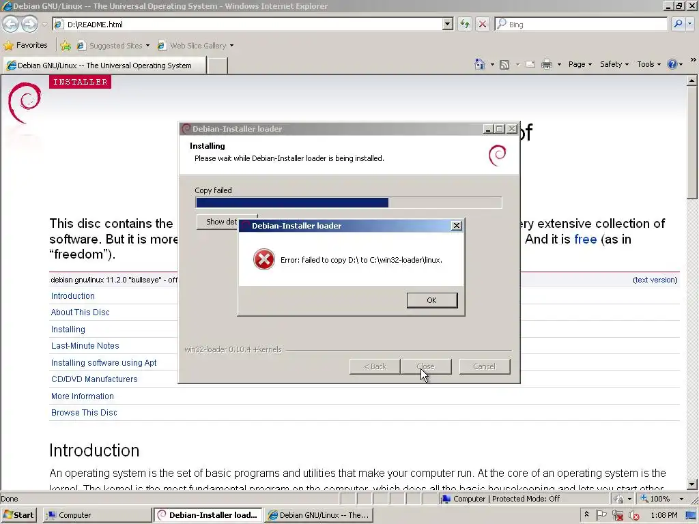Click the page scrollbar up arrow
Viewport: 699px width, 524px height.
[692, 81]
